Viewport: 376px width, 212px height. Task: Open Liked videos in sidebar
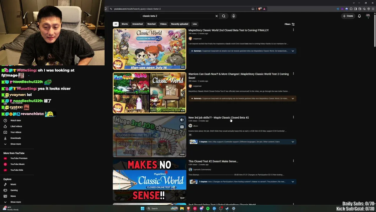pyautogui.click(x=16, y=126)
